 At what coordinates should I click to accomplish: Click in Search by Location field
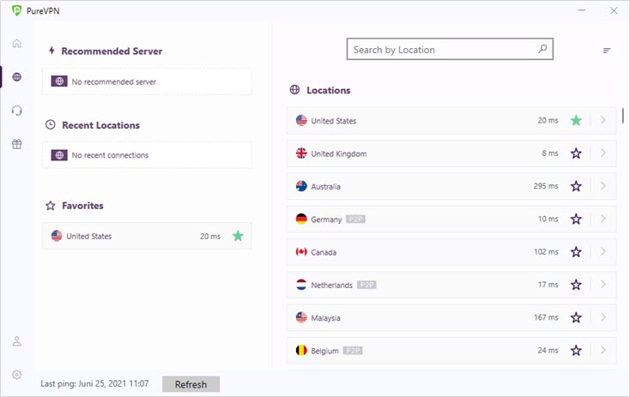tap(450, 50)
